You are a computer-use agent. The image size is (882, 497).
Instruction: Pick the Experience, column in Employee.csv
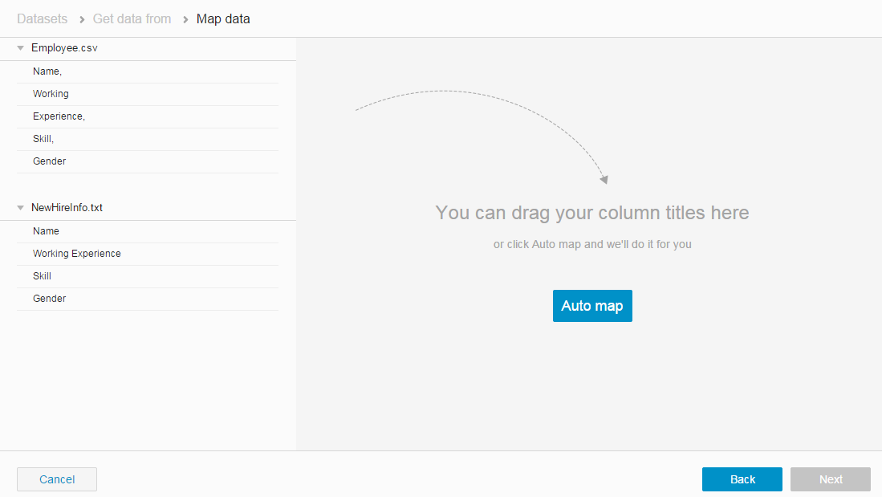[x=59, y=116]
